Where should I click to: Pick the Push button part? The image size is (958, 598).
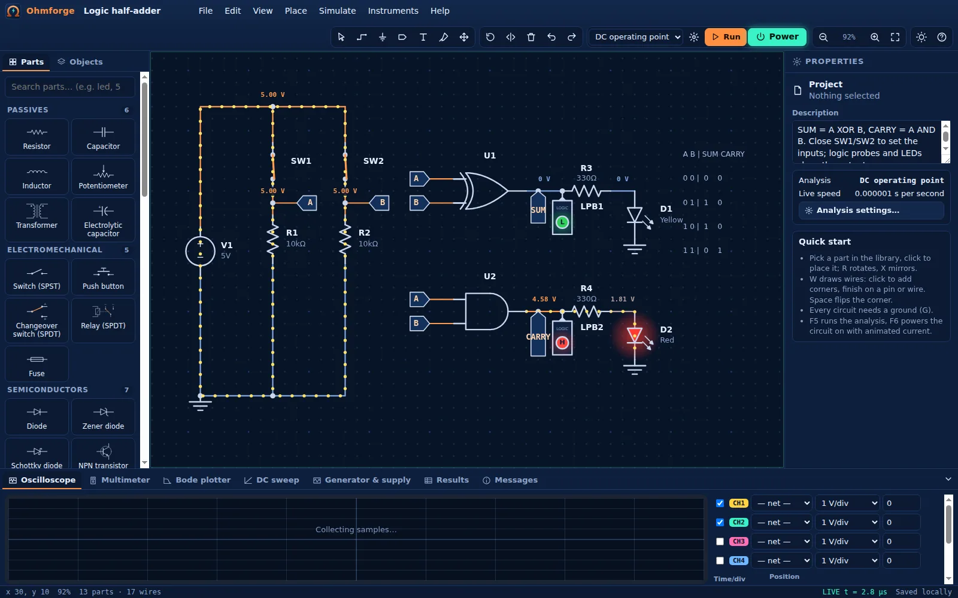(103, 277)
